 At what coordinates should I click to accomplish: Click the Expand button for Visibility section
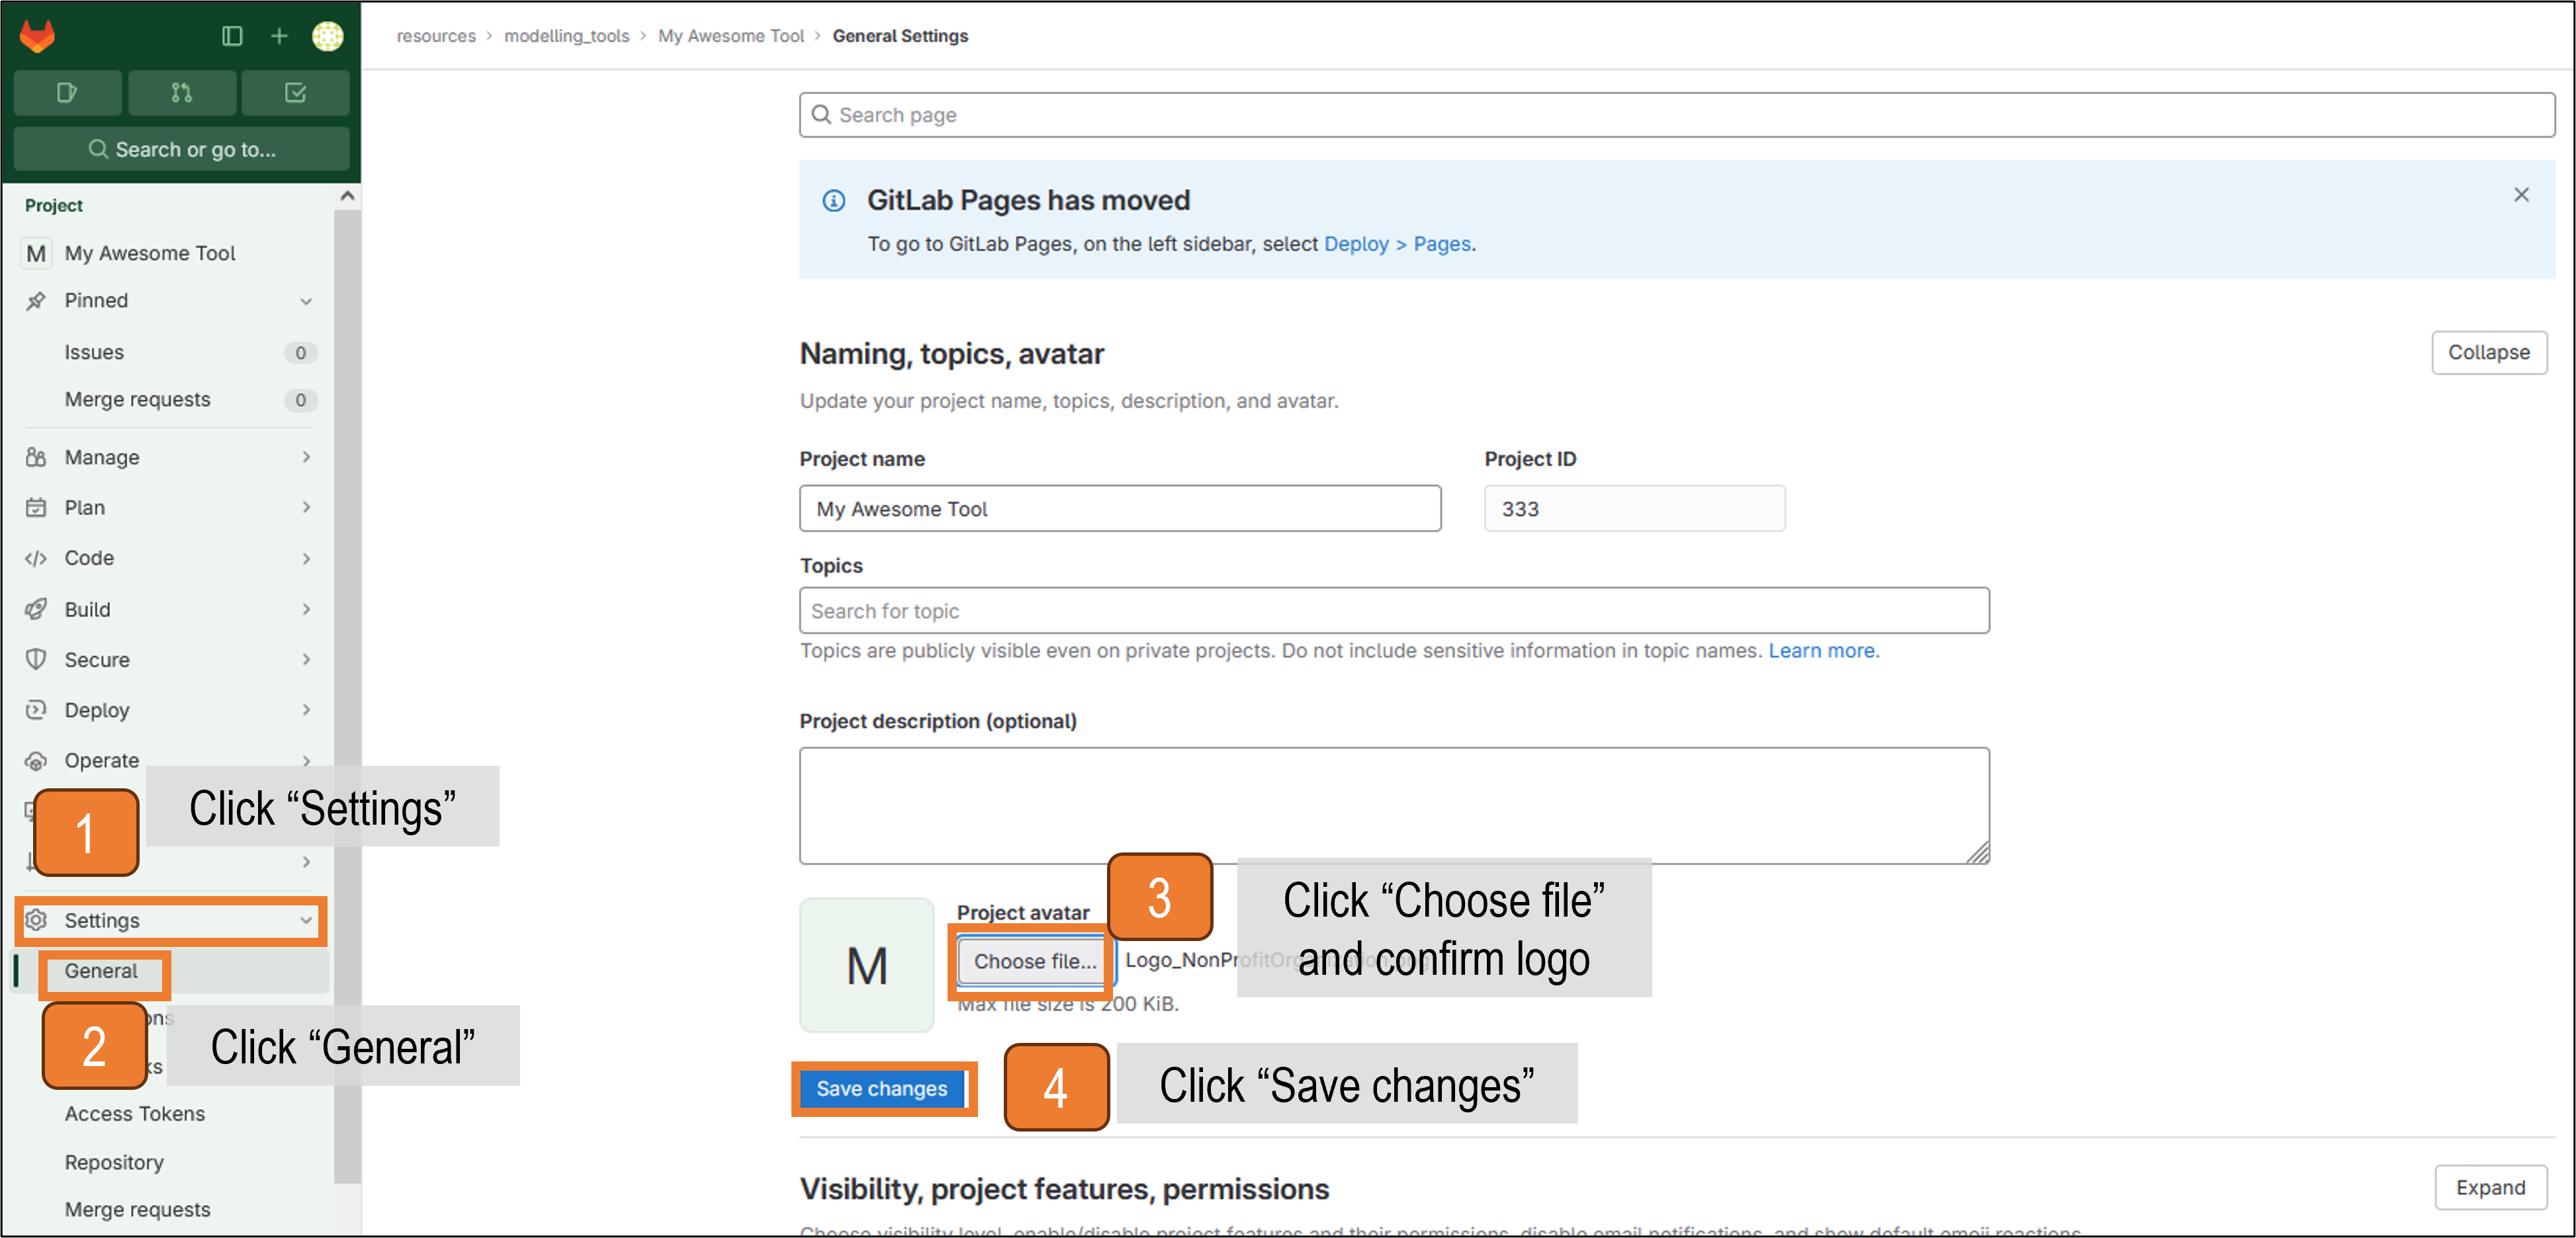2490,1188
